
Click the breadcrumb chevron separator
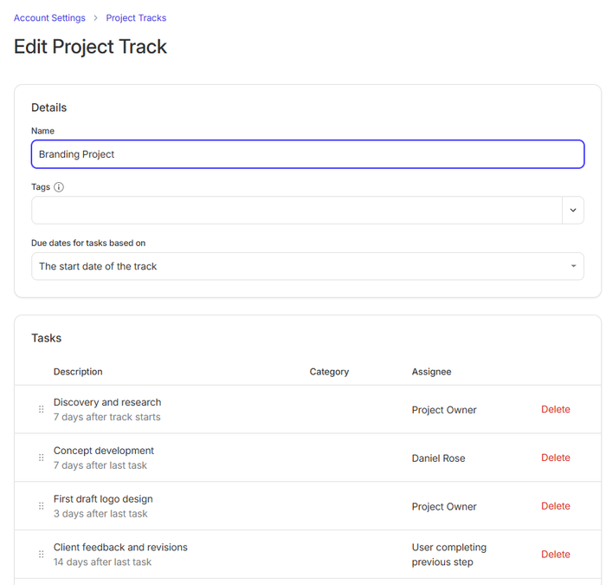coord(95,18)
